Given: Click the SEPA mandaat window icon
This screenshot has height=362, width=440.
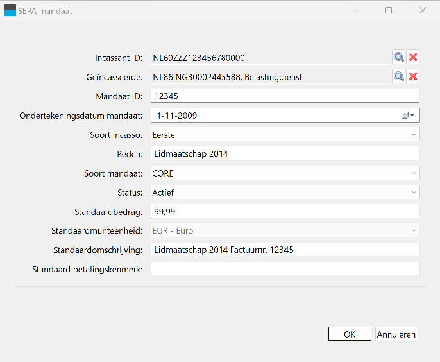Looking at the screenshot, I should tap(10, 11).
